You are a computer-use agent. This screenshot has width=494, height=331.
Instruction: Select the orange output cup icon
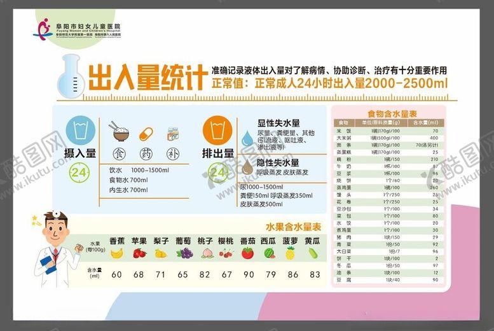coord(217,130)
